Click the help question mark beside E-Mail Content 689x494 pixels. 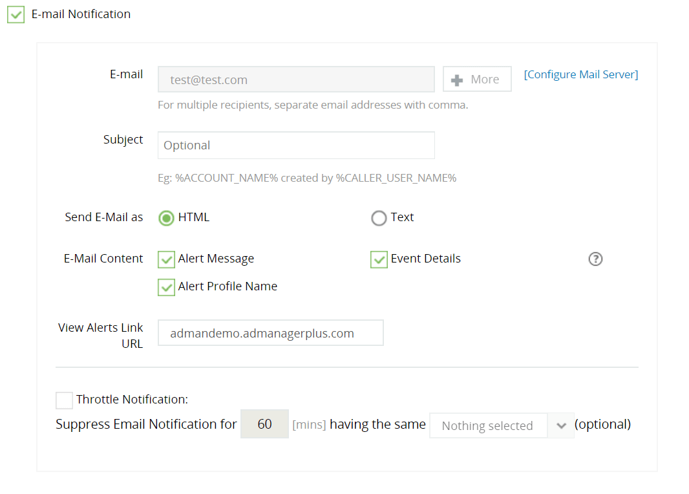click(x=595, y=259)
